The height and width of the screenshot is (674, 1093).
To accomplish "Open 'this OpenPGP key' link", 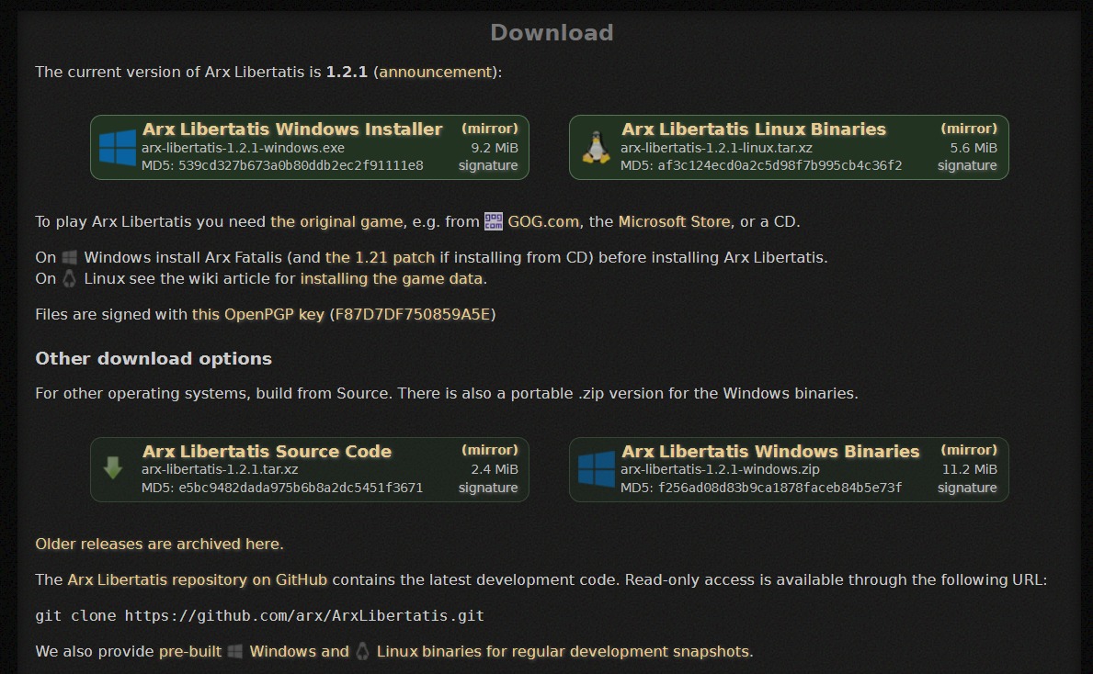I will click(x=258, y=315).
